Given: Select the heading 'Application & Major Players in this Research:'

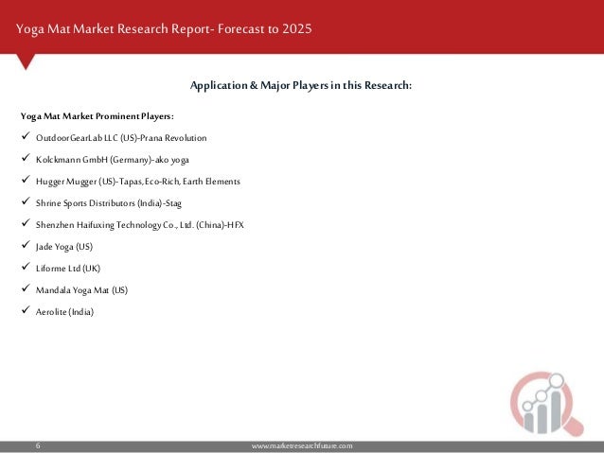Looking at the screenshot, I should click(301, 85).
